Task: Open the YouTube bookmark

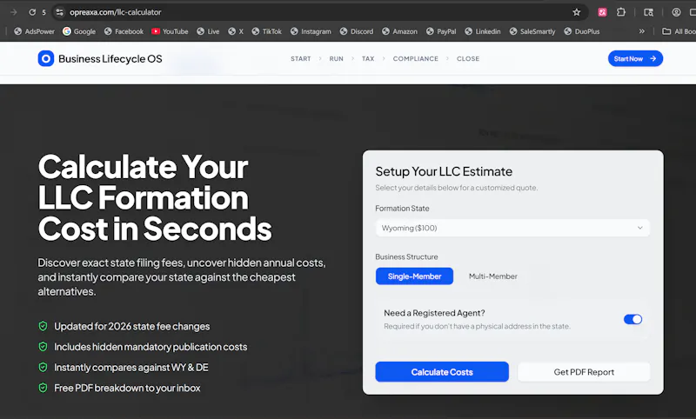Action: pos(170,31)
